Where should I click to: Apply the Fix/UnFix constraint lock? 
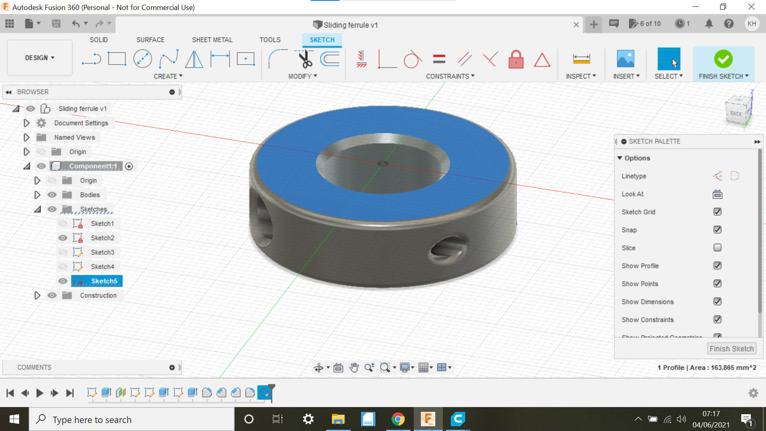click(516, 59)
